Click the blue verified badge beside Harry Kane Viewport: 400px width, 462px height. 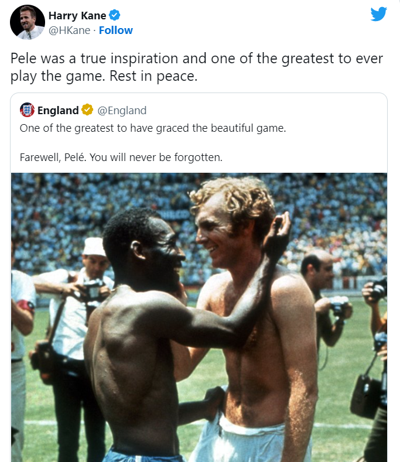click(114, 15)
